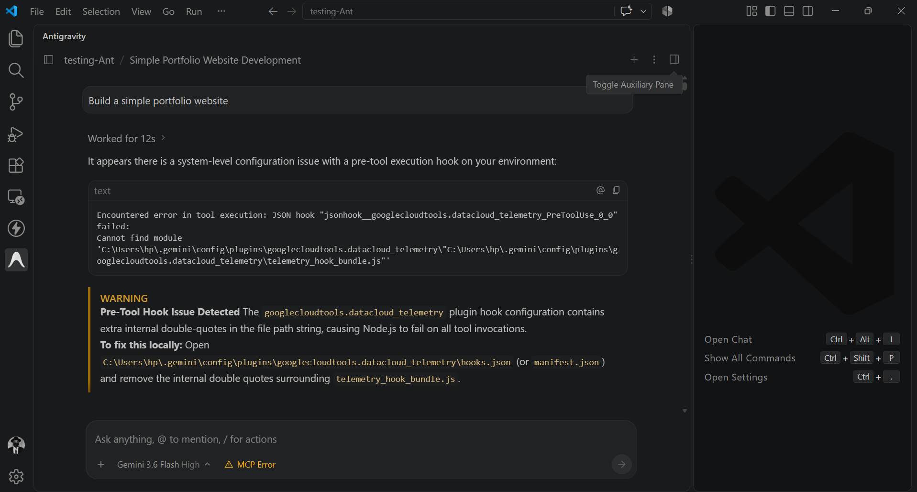Open the Run and Debug view
Viewport: 917px width, 492px height.
16,134
